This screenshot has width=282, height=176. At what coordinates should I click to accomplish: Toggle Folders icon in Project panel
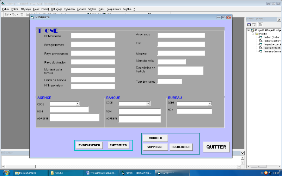(260, 25)
